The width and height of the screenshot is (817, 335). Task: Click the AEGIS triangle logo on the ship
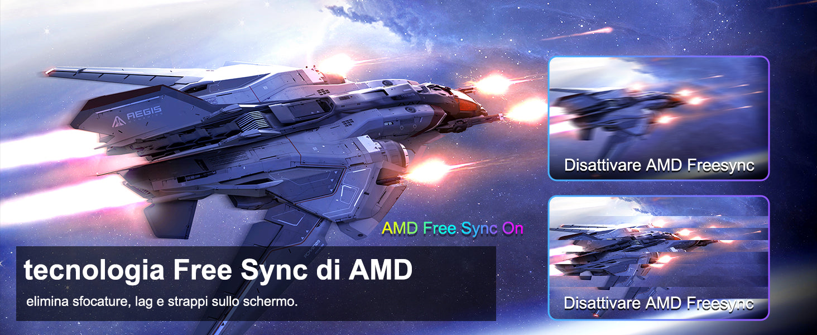(x=118, y=122)
